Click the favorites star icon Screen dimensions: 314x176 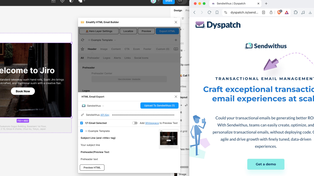82,49
